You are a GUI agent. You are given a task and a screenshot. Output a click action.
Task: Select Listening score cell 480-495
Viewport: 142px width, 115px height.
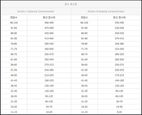point(49,23)
